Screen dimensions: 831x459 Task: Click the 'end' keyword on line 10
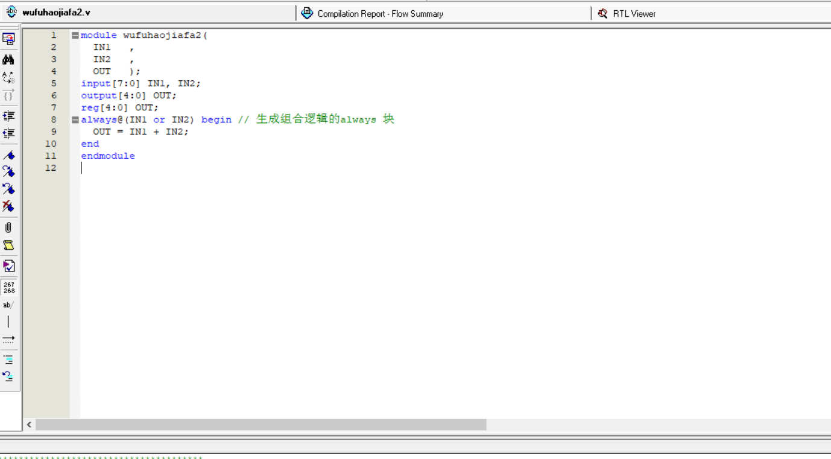click(x=90, y=144)
